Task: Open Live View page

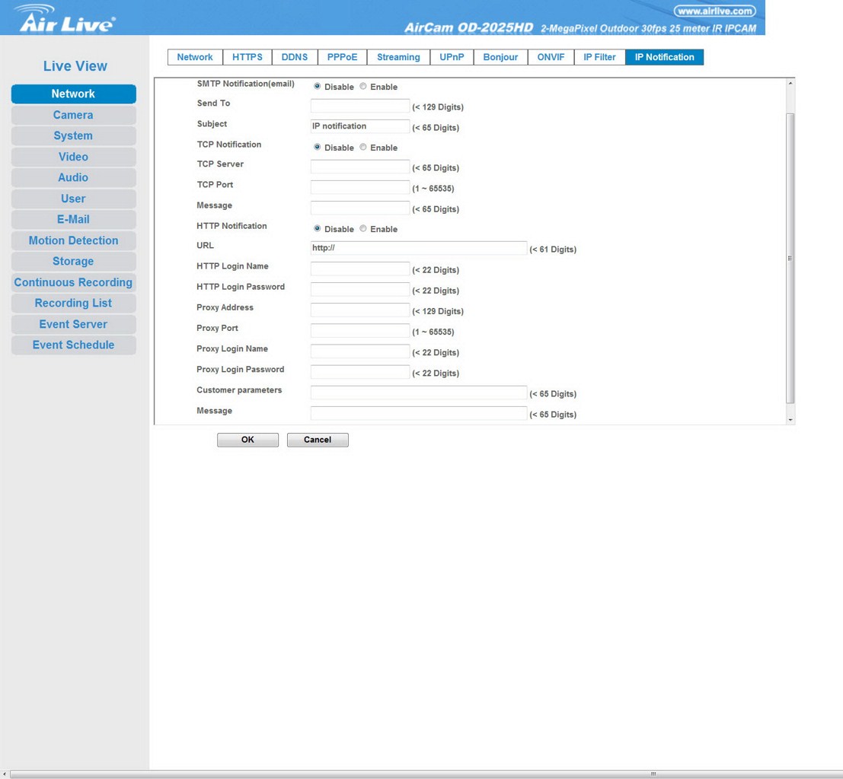Action: pyautogui.click(x=75, y=66)
